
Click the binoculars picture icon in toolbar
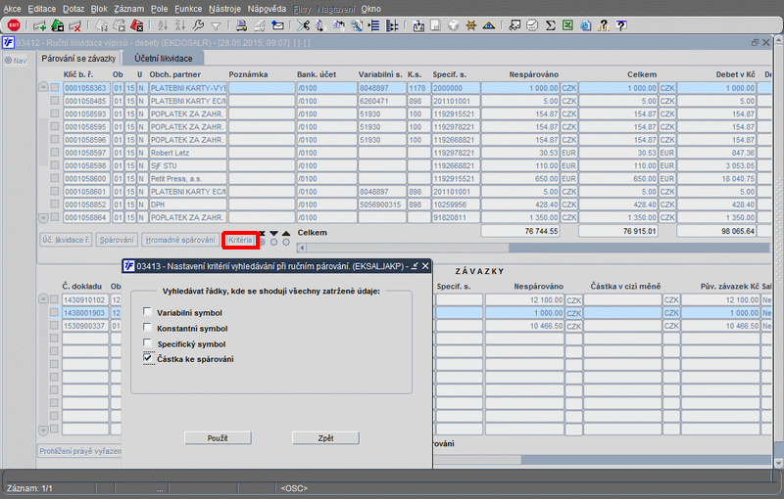[x=514, y=25]
